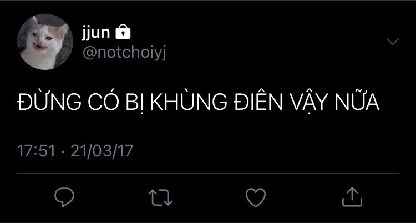Expand the tweet options chevron
This screenshot has width=416, height=223.
tap(393, 42)
